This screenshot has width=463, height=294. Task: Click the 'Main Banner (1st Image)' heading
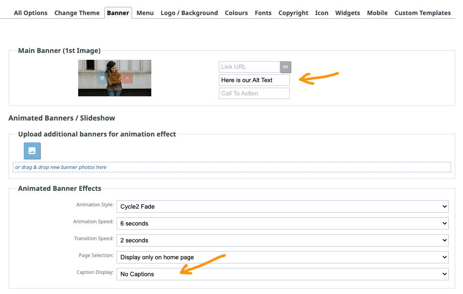[59, 51]
